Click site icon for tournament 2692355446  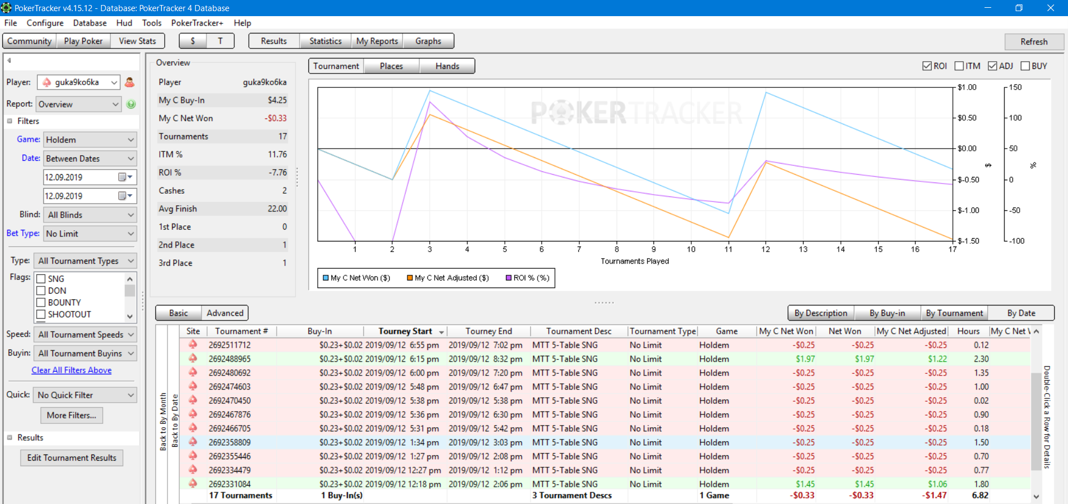(193, 456)
